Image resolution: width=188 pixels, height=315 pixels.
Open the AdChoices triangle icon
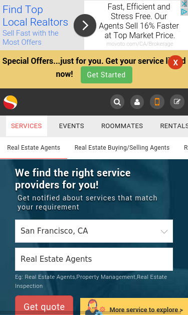pyautogui.click(x=184, y=12)
